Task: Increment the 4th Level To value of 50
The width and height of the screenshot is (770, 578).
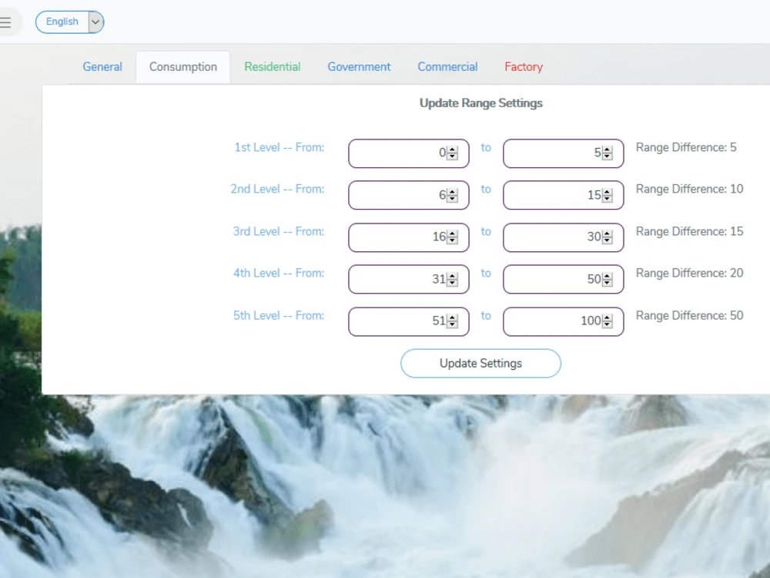Action: tap(607, 276)
